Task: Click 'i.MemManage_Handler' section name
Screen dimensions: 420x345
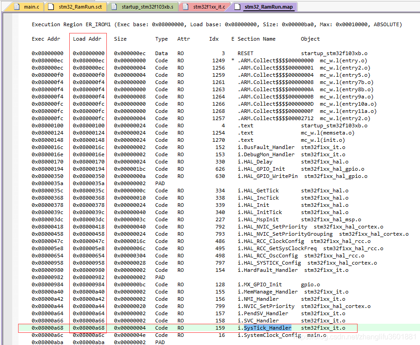Action: tap(267, 291)
